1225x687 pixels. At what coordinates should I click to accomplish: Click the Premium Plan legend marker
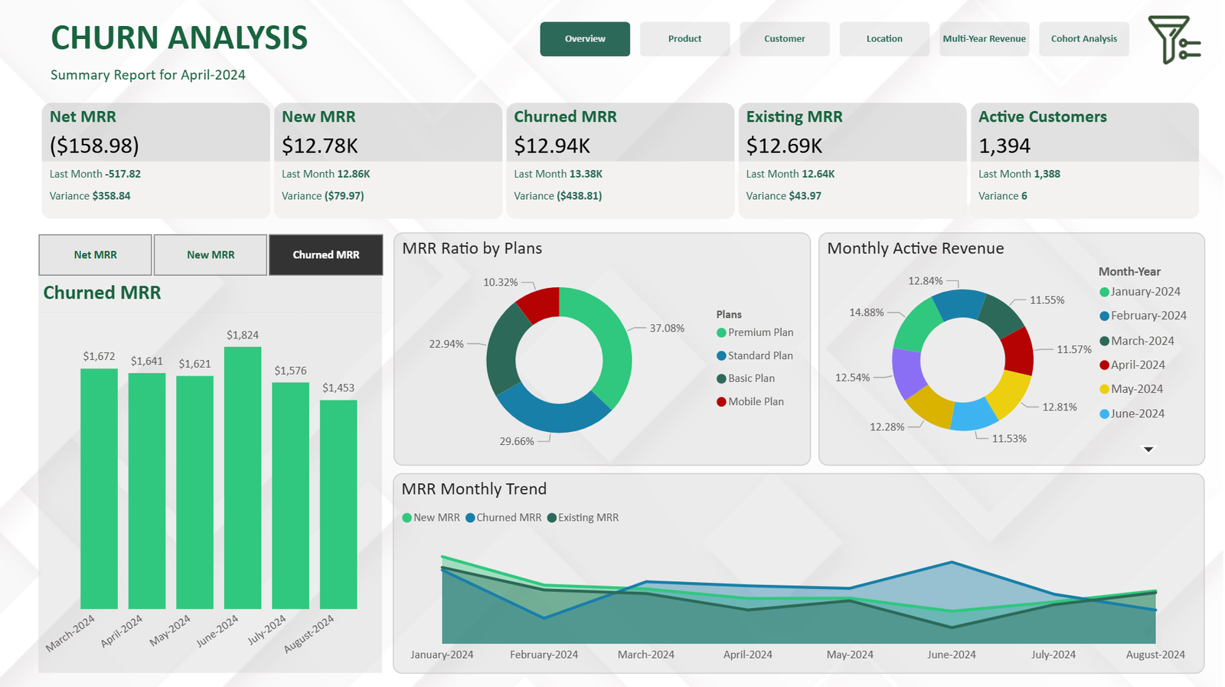click(721, 332)
